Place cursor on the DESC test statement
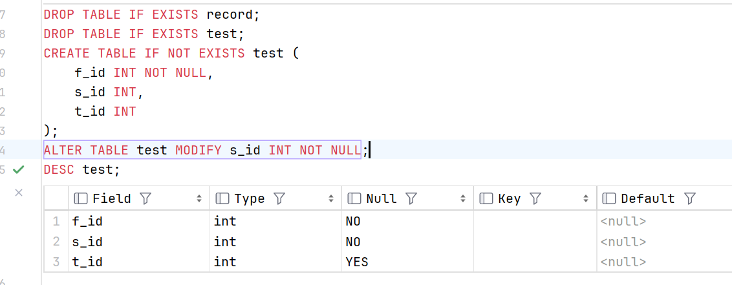The image size is (732, 285). [x=81, y=169]
